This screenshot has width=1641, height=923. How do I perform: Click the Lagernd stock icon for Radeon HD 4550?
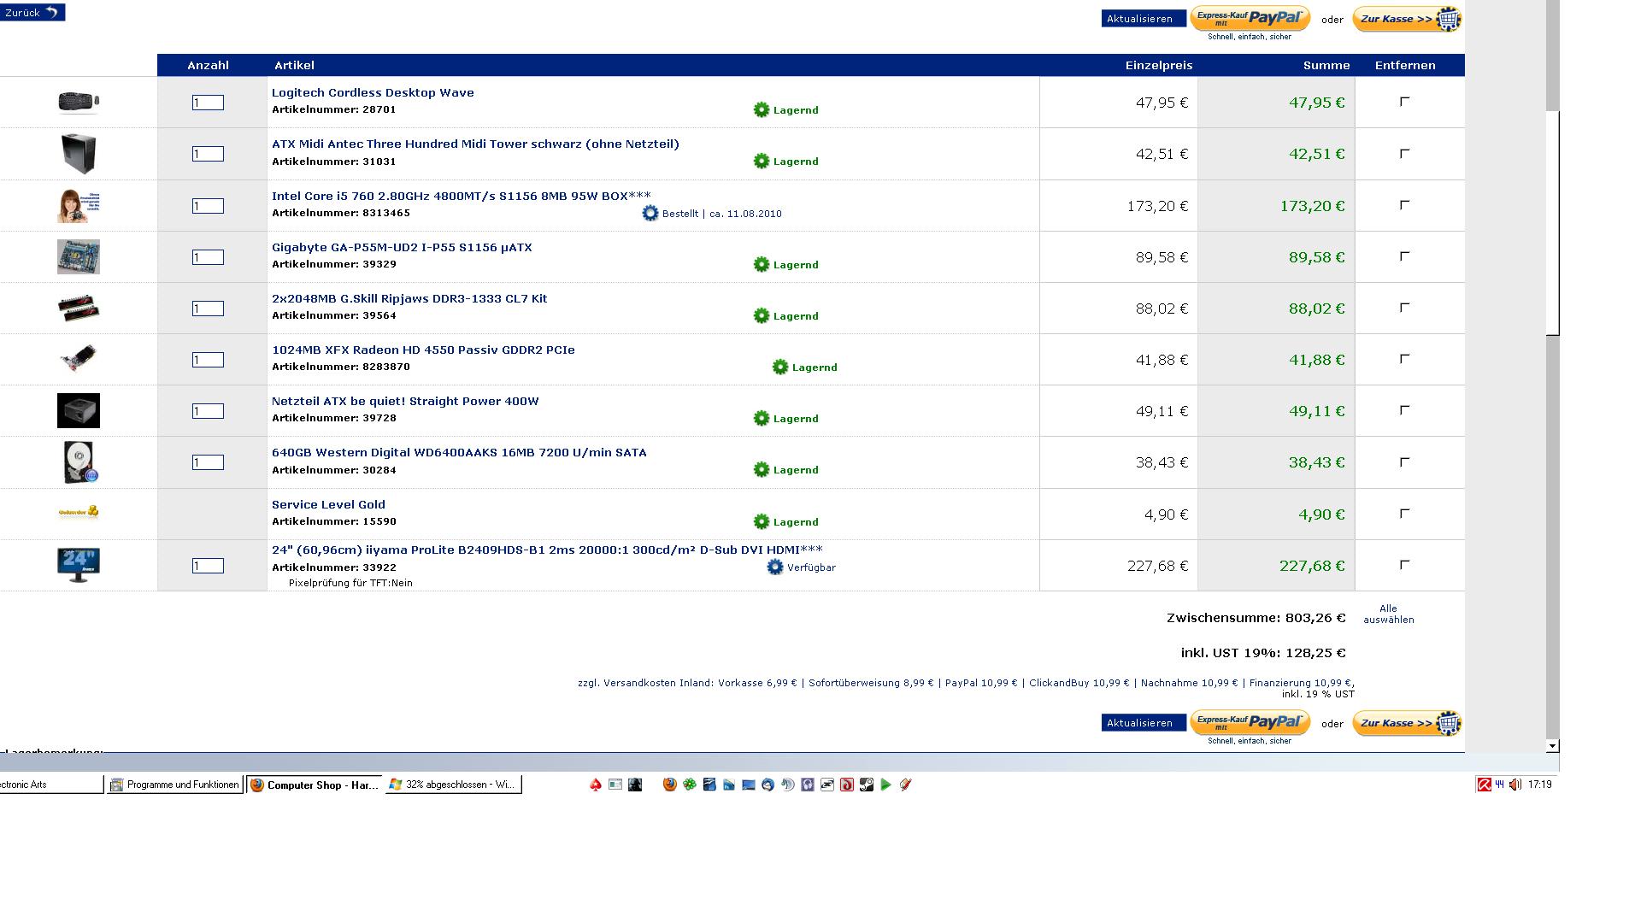pyautogui.click(x=780, y=367)
